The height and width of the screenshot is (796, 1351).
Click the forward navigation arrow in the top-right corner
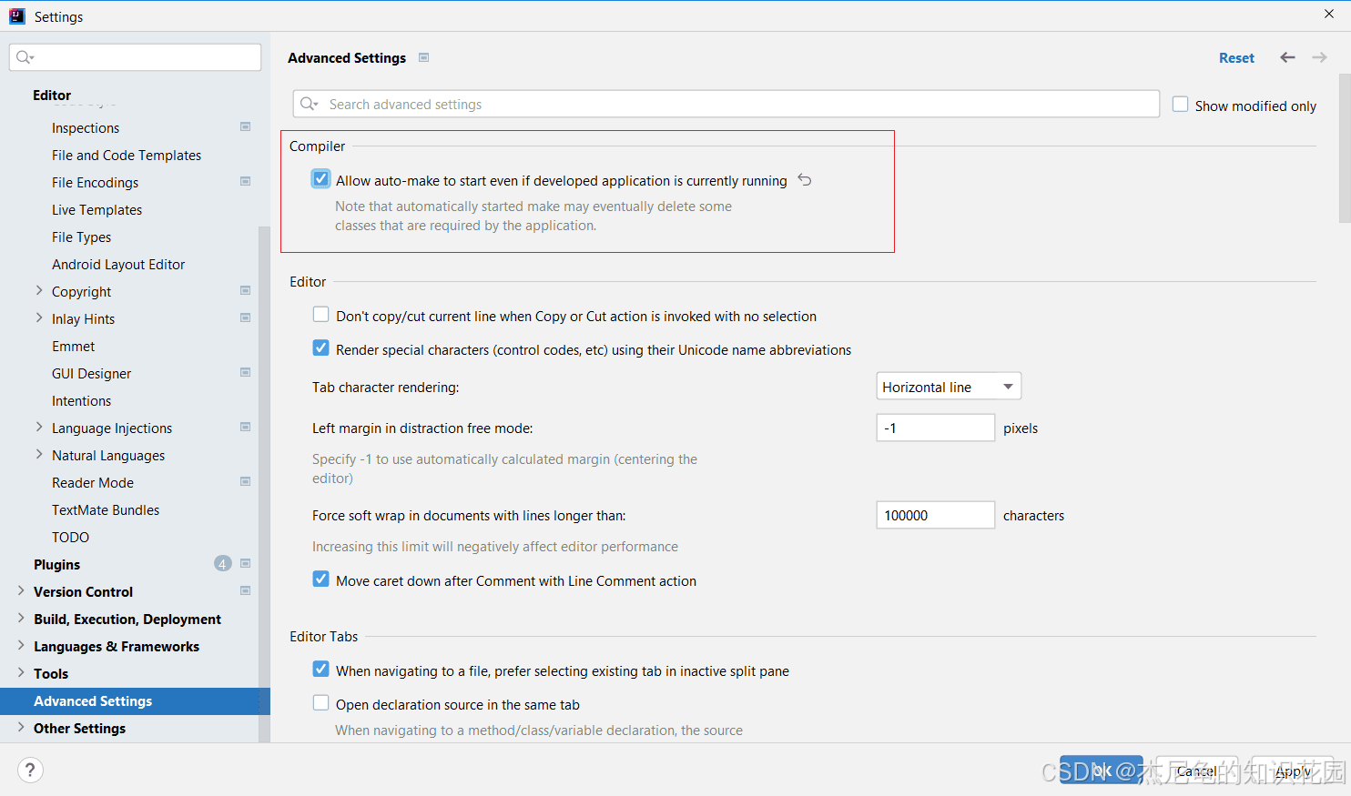click(1318, 57)
